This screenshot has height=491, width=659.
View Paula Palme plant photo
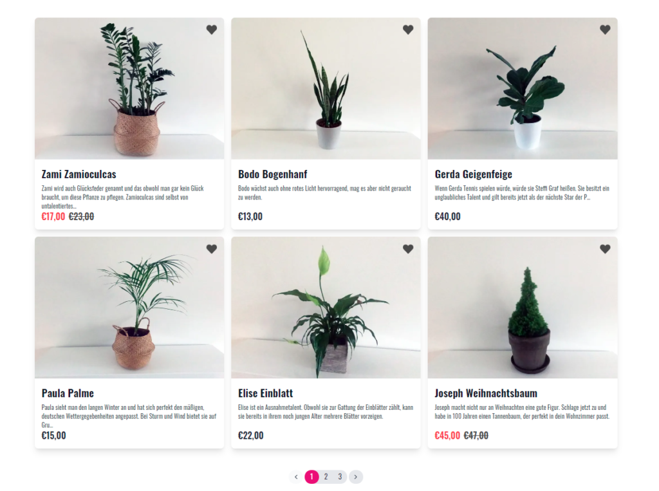129,308
